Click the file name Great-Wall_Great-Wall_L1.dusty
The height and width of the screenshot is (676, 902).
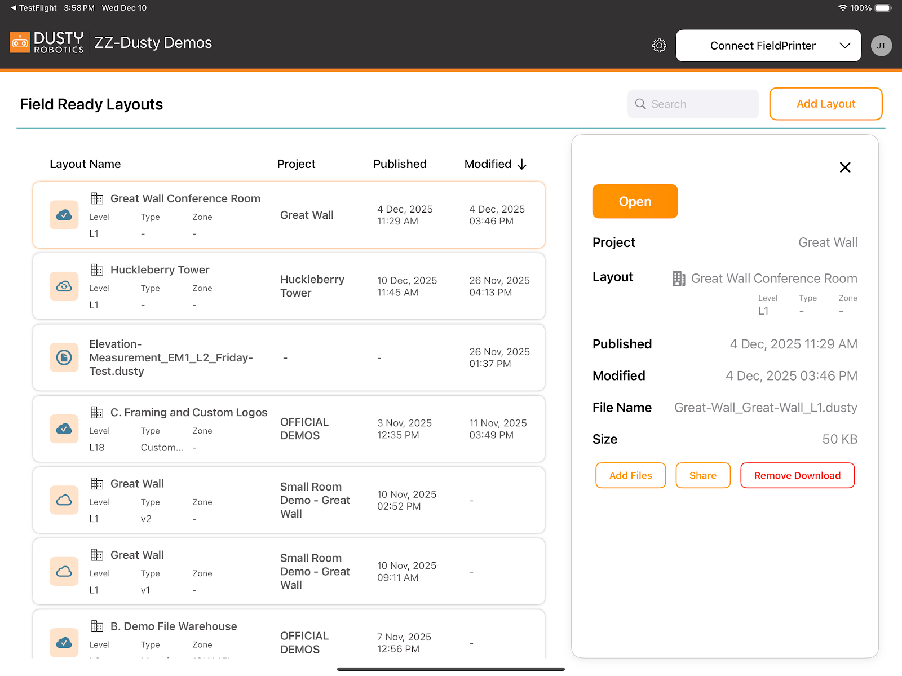766,407
